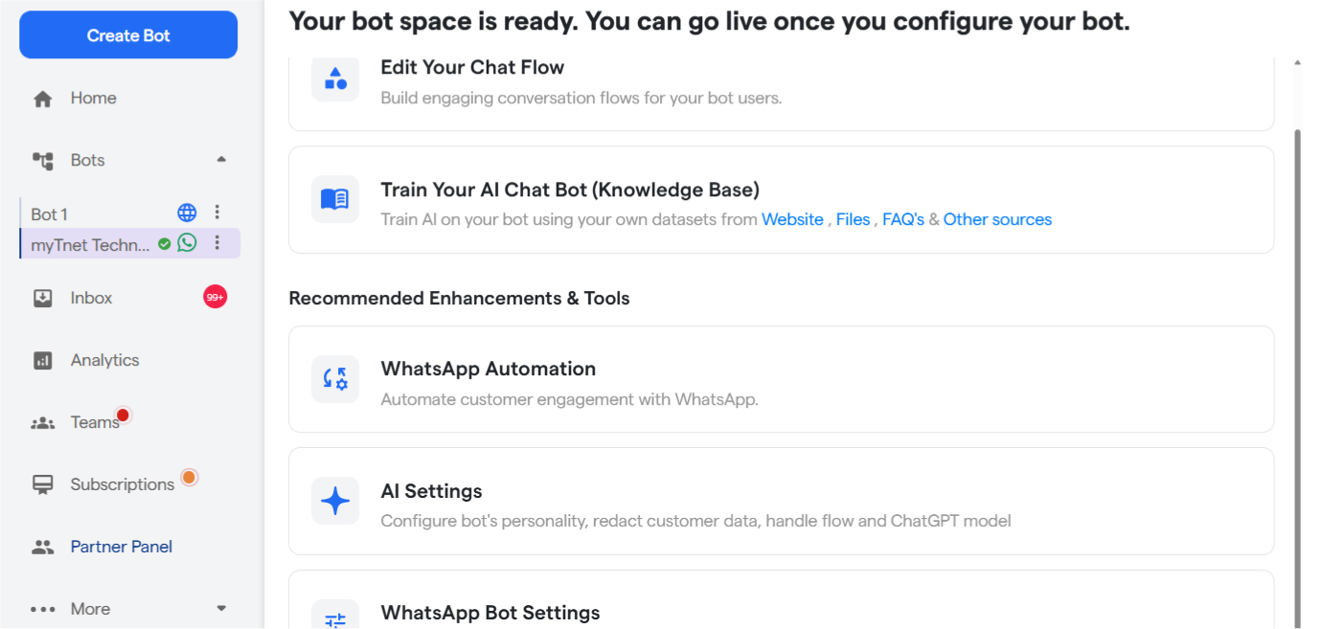Click the WhatsApp Automation gear icon

[335, 379]
